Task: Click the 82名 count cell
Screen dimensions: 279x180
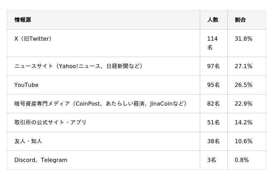Action: (x=213, y=104)
